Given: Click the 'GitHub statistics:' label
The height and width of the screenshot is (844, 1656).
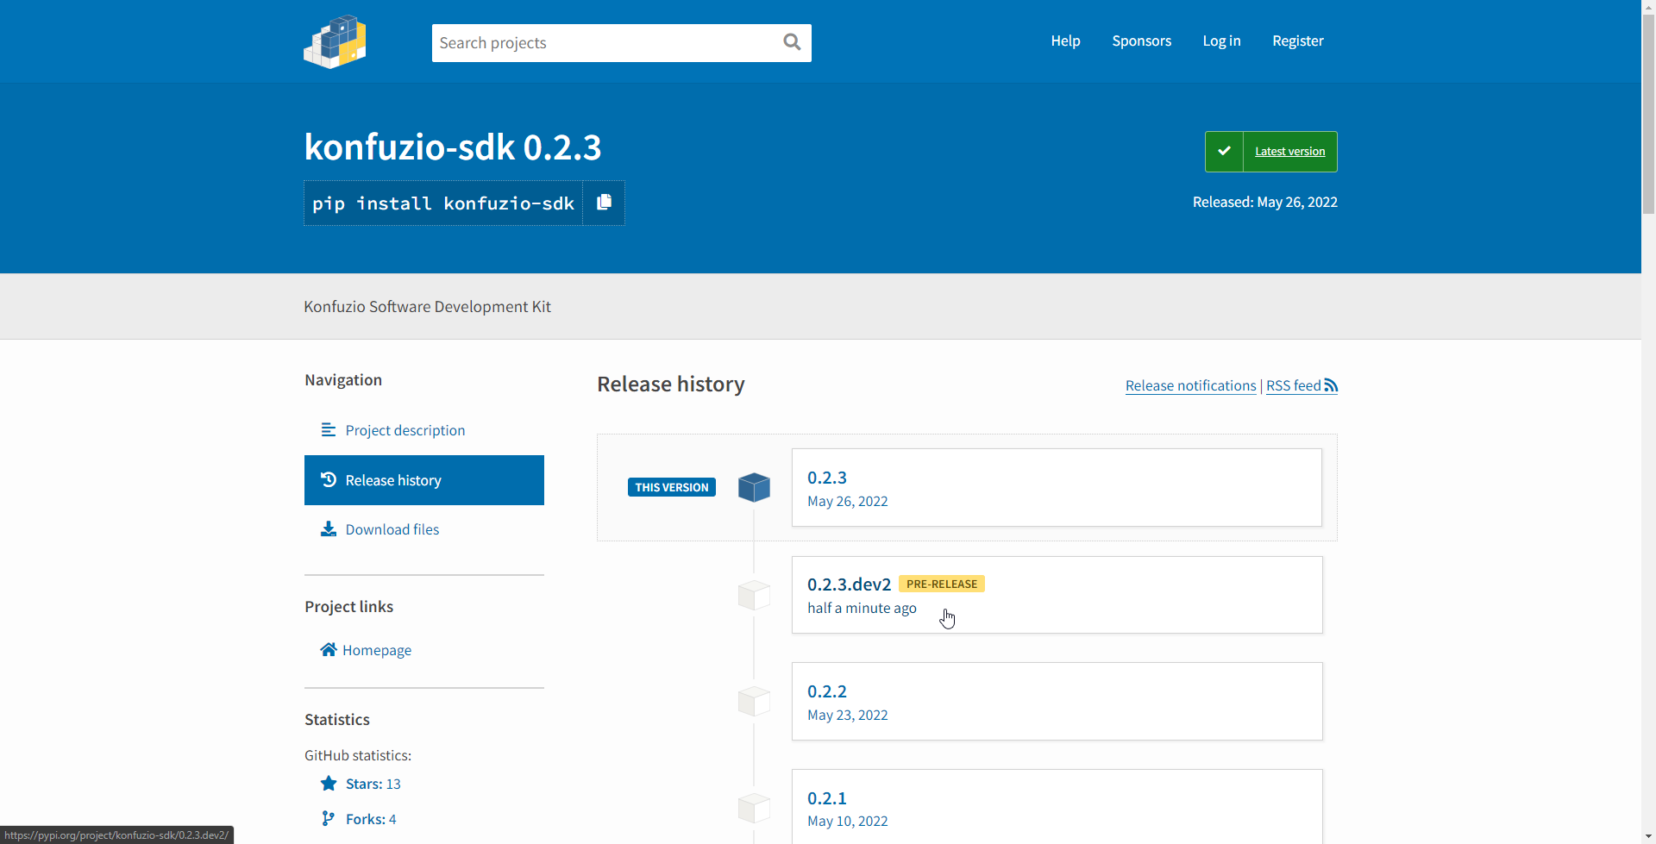Looking at the screenshot, I should coord(358,755).
